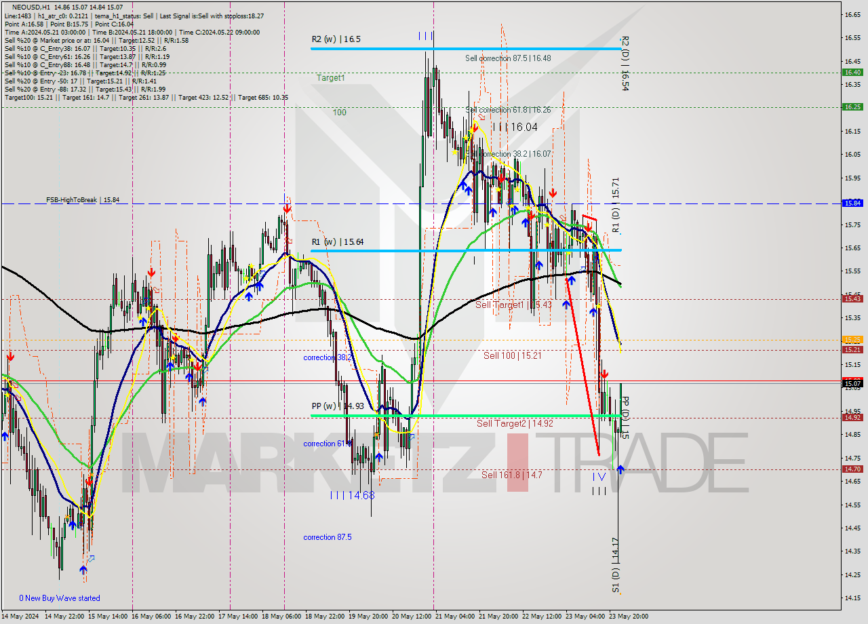
Task: Click the '21 May 04:00' time label
Action: click(456, 617)
